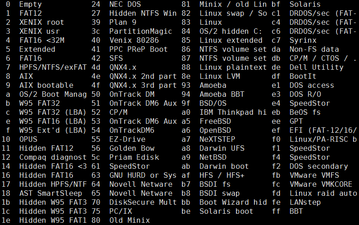Click the 'OpenBSD' text
Image resolution: width=359 pixels, height=225 pixels.
pyautogui.click(x=215, y=130)
